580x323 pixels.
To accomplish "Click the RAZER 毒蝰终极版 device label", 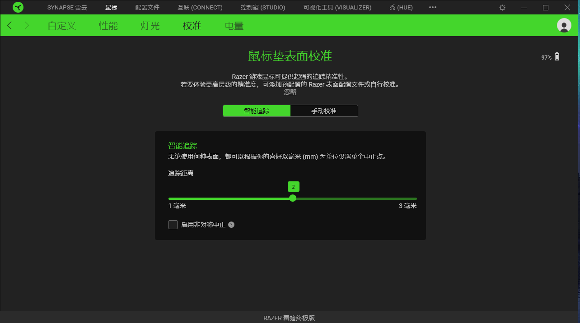I will 289,318.
